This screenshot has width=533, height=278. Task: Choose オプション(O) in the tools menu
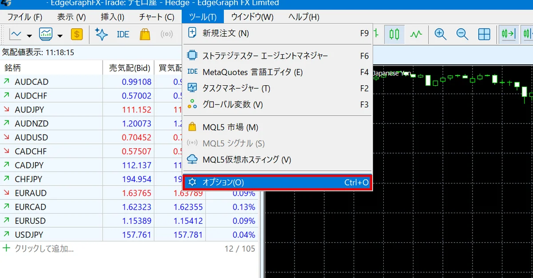[277, 183]
